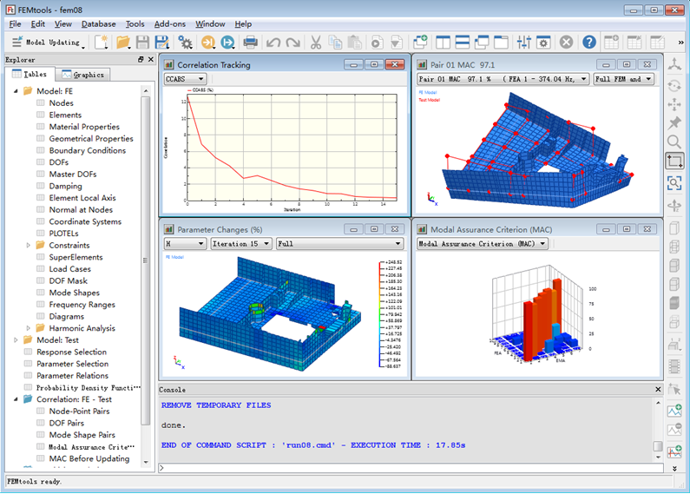Select Mode Shapes table in tree
Image resolution: width=690 pixels, height=494 pixels.
tap(74, 293)
